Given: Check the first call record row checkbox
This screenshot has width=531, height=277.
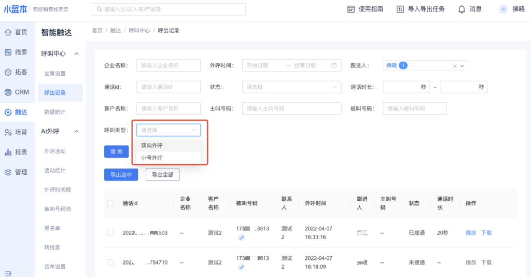Looking at the screenshot, I should [x=110, y=233].
